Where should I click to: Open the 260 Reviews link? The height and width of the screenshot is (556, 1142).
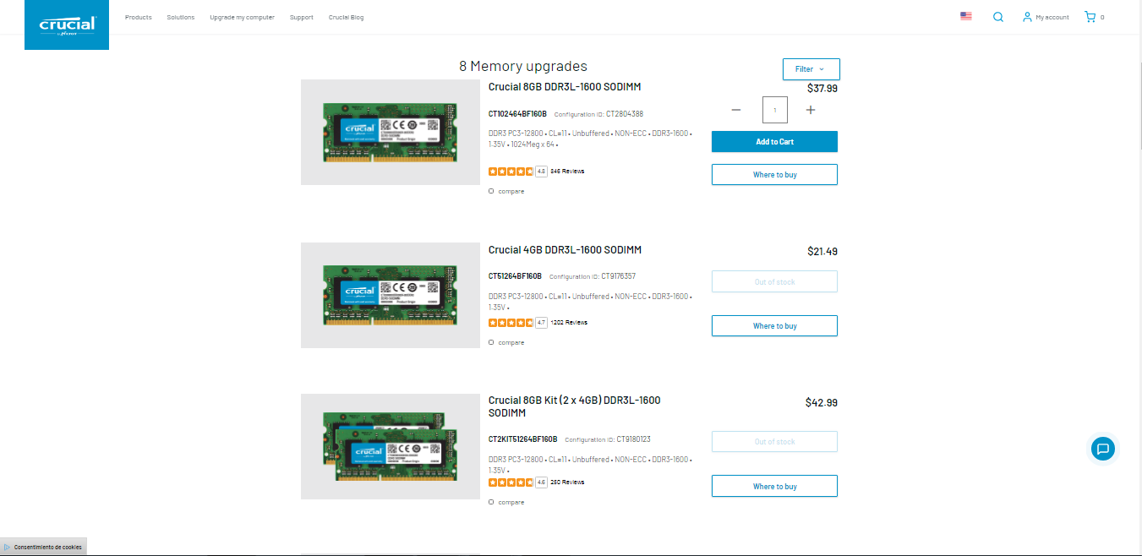[567, 482]
